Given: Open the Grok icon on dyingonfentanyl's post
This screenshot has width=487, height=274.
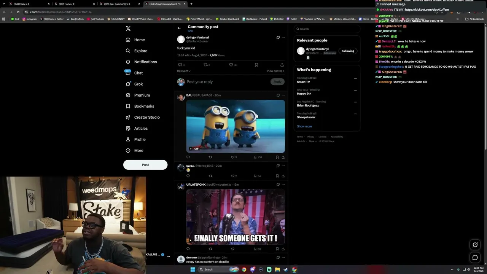Looking at the screenshot, I should [x=278, y=37].
